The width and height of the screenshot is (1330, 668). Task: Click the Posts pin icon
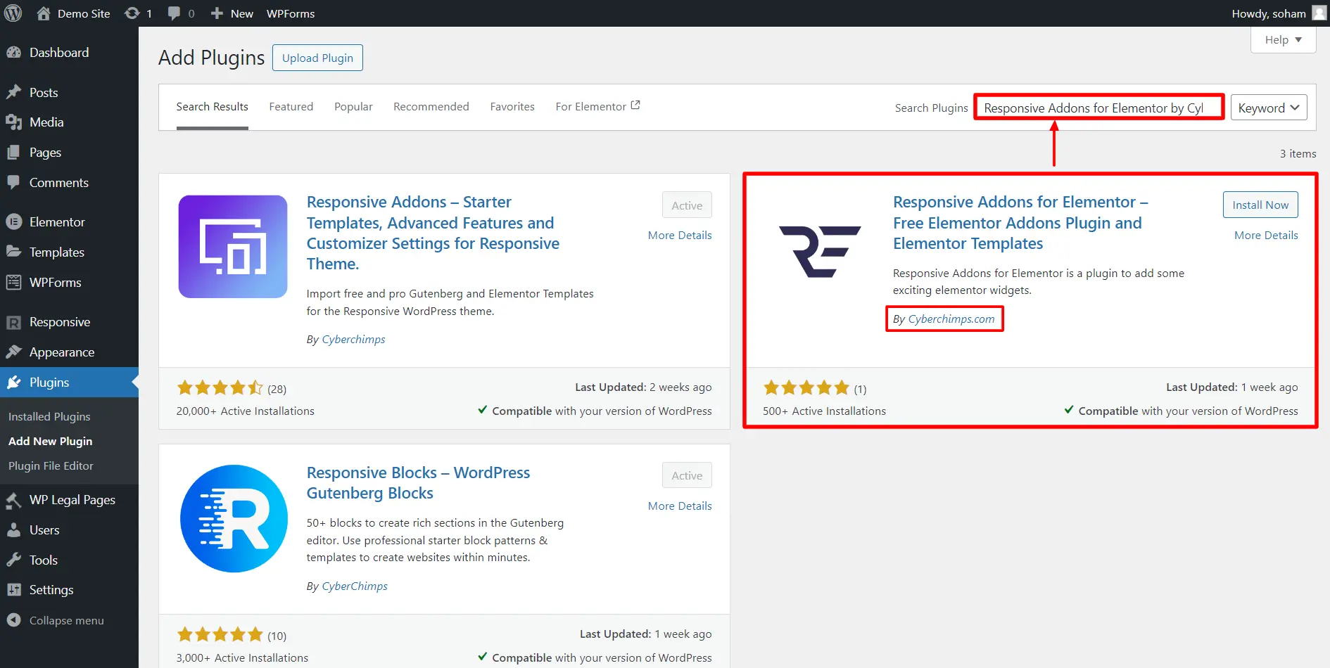coord(13,92)
